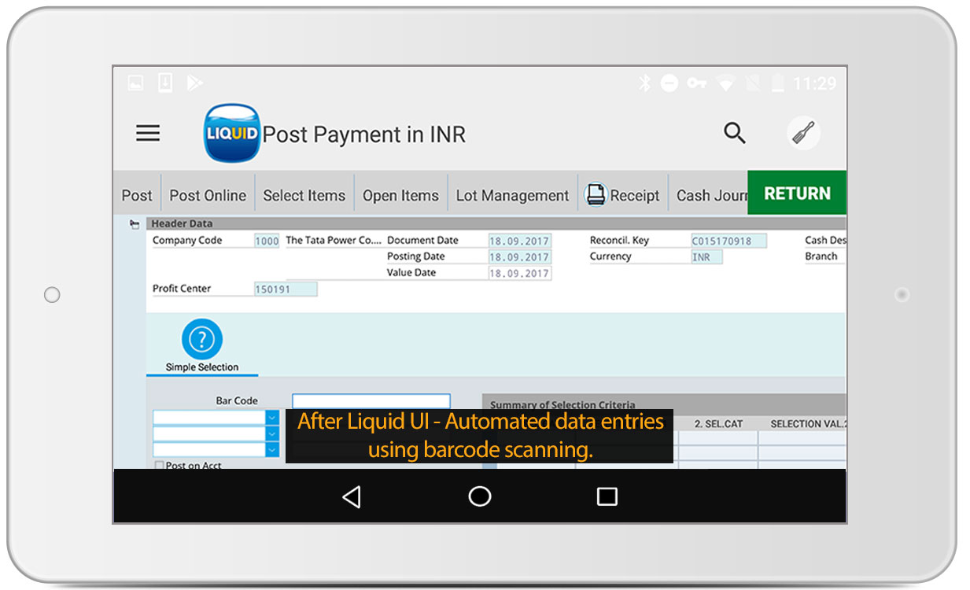Tap the brush clean-up icon
Screen dimensions: 970x590
pos(804,134)
